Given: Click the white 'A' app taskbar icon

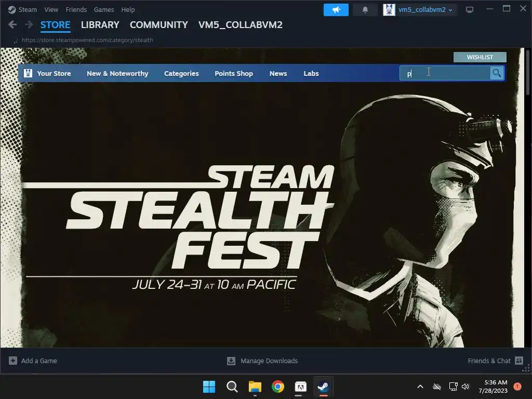Looking at the screenshot, I should (x=301, y=387).
